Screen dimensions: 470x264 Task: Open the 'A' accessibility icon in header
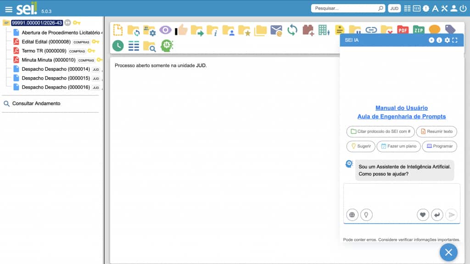tap(435, 8)
